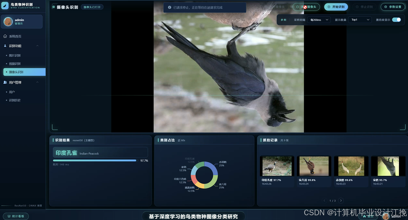Image resolution: width=408 pixels, height=220 pixels.
Task: Click the 开始识别 button
Action: 336,7
